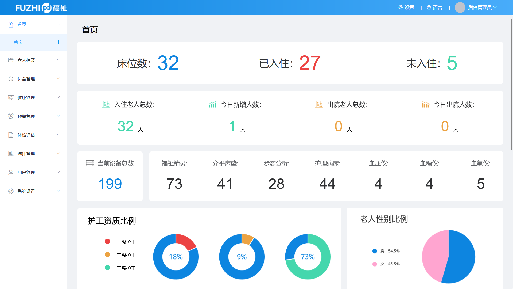Viewport: 513px width, 289px height.
Task: Click the 用户管理 person icon
Action: tap(11, 172)
